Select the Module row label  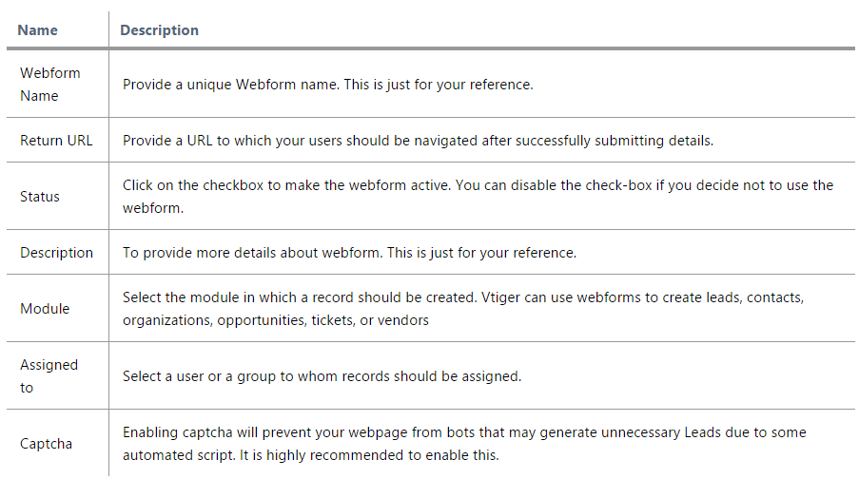(x=45, y=309)
